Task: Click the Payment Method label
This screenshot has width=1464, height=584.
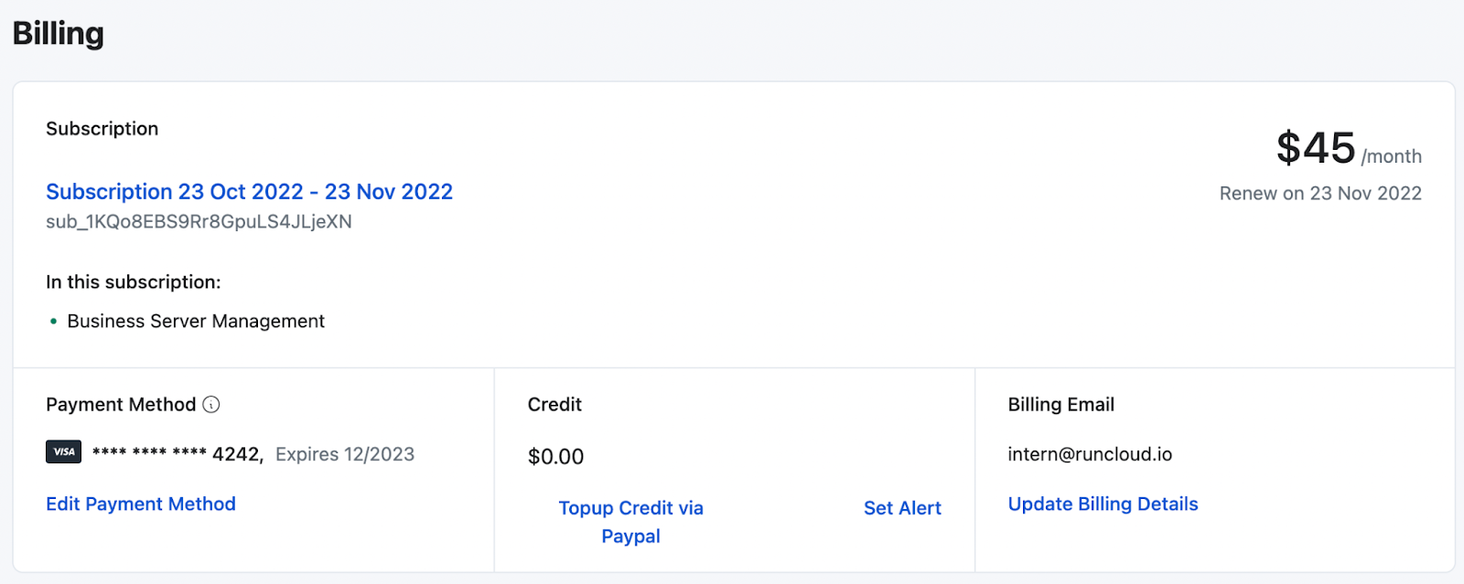Action: 121,405
